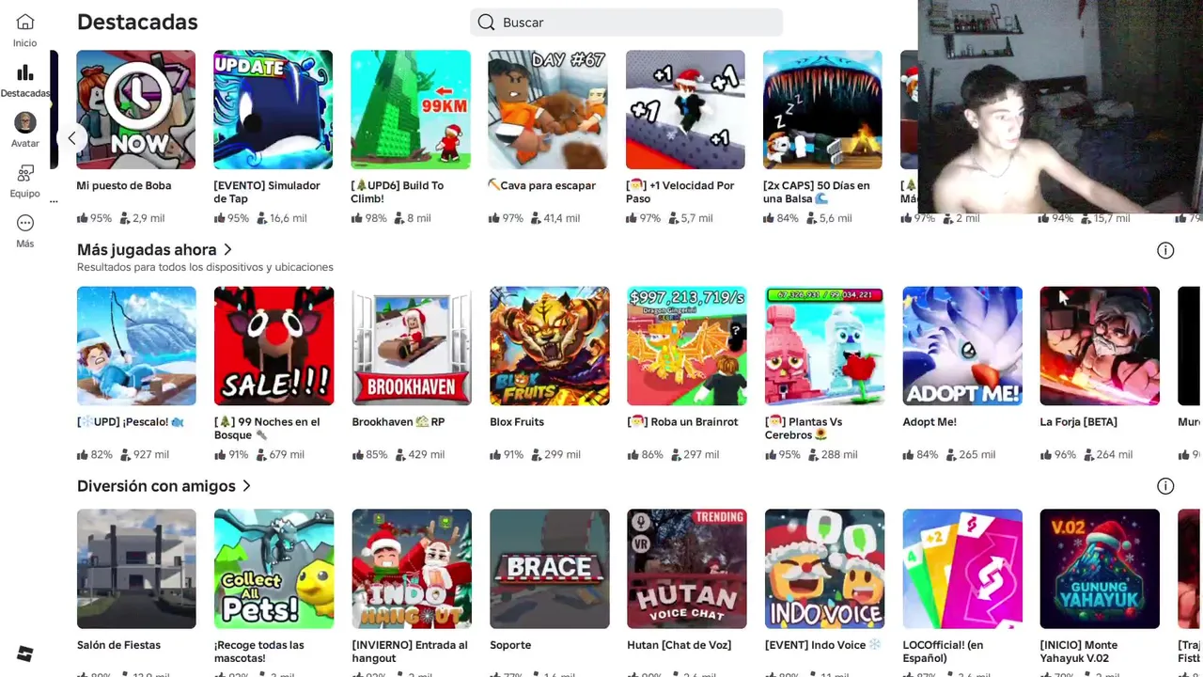
Task: Open the Más three-dots icon
Action: pyautogui.click(x=25, y=223)
